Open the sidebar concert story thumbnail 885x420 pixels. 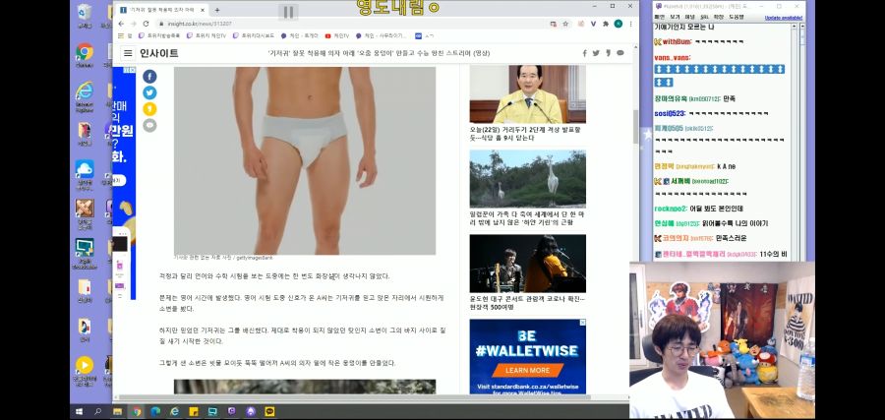528,264
